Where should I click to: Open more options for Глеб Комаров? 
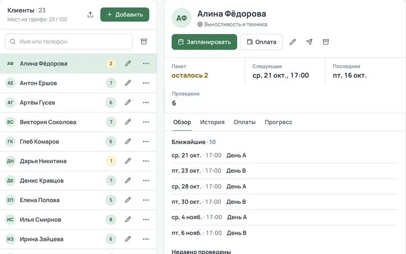coord(146,142)
